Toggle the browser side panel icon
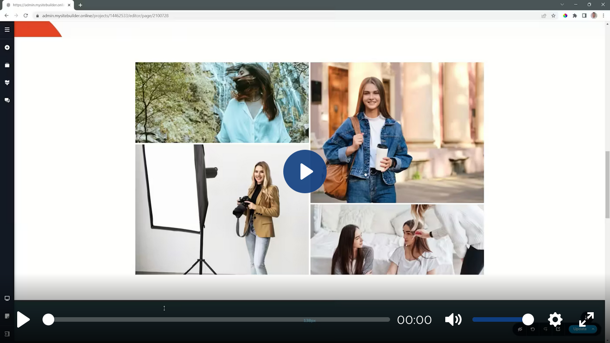The image size is (610, 343). pos(584,15)
